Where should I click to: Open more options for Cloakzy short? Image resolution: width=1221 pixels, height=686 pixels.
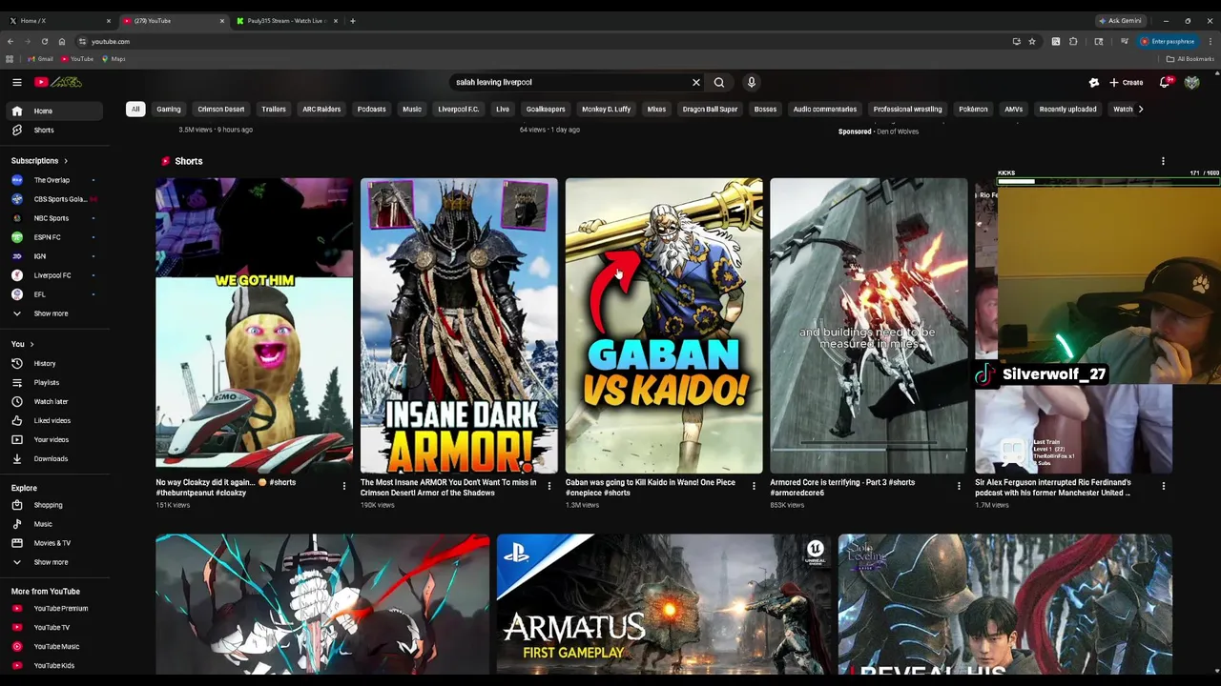(x=344, y=486)
